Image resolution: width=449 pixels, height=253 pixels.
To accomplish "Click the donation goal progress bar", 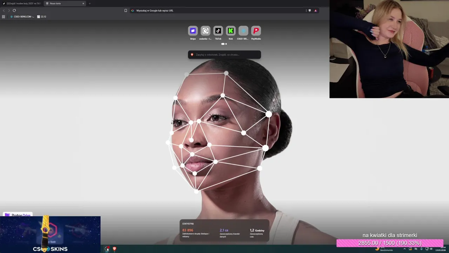I will [x=390, y=243].
